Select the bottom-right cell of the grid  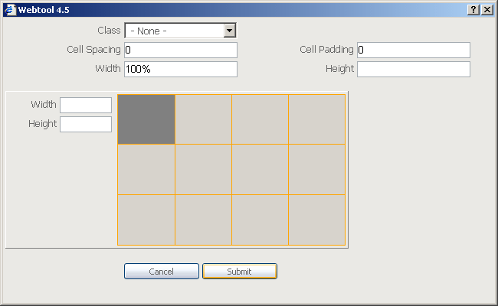tap(316, 220)
